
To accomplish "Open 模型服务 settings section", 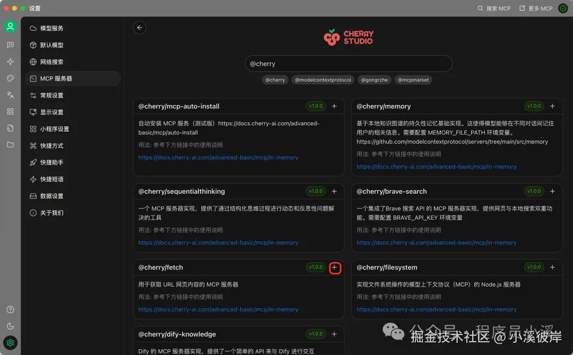I will pos(72,28).
